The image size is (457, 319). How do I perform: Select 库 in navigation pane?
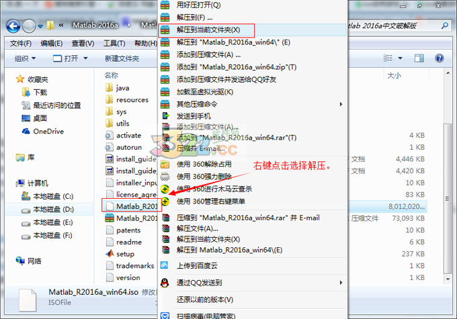(25, 158)
